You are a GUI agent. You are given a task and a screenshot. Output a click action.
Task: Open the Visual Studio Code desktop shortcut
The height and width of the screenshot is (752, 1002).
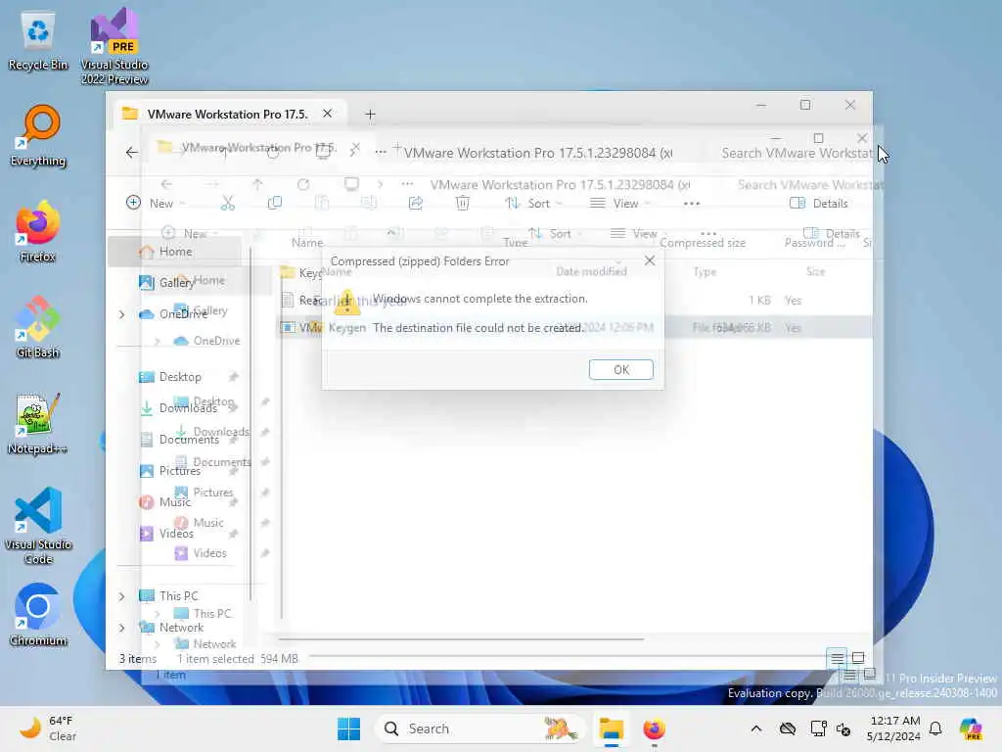(38, 526)
